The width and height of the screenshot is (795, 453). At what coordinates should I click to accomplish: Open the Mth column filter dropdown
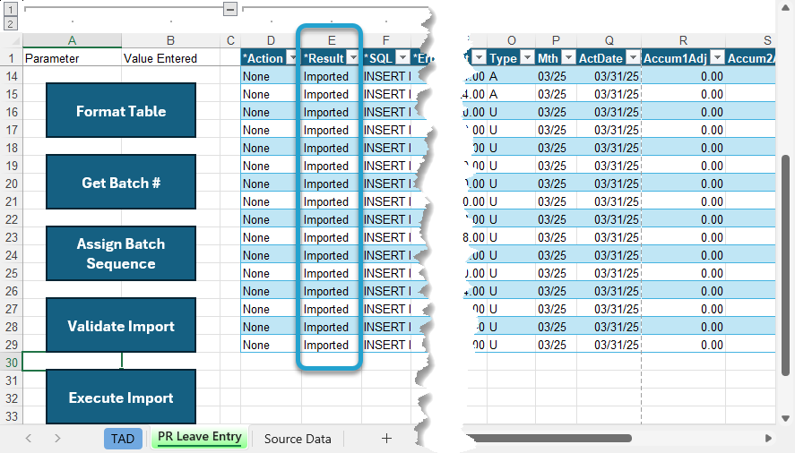[569, 58]
